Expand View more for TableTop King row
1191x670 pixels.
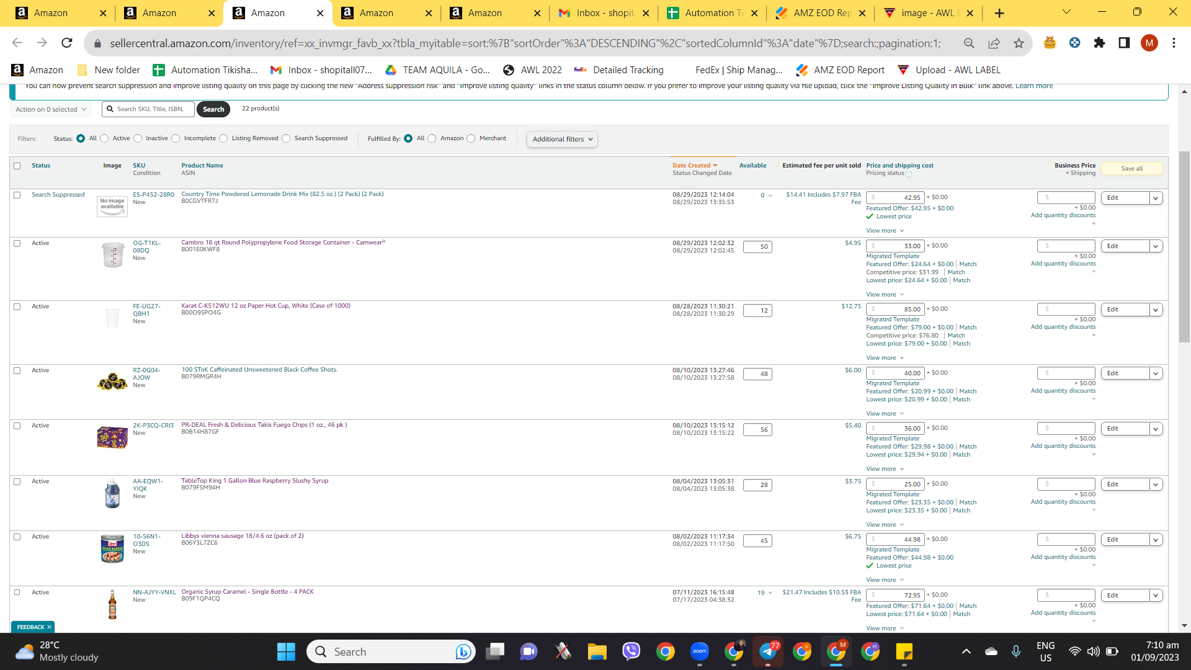point(885,525)
